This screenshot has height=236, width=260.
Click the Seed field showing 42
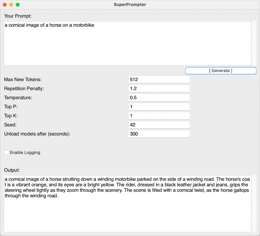click(x=159, y=125)
